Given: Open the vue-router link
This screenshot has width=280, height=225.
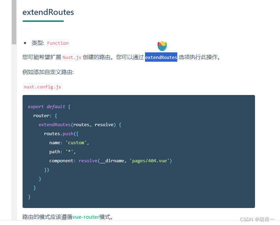Looking at the screenshot, I should [86, 217].
